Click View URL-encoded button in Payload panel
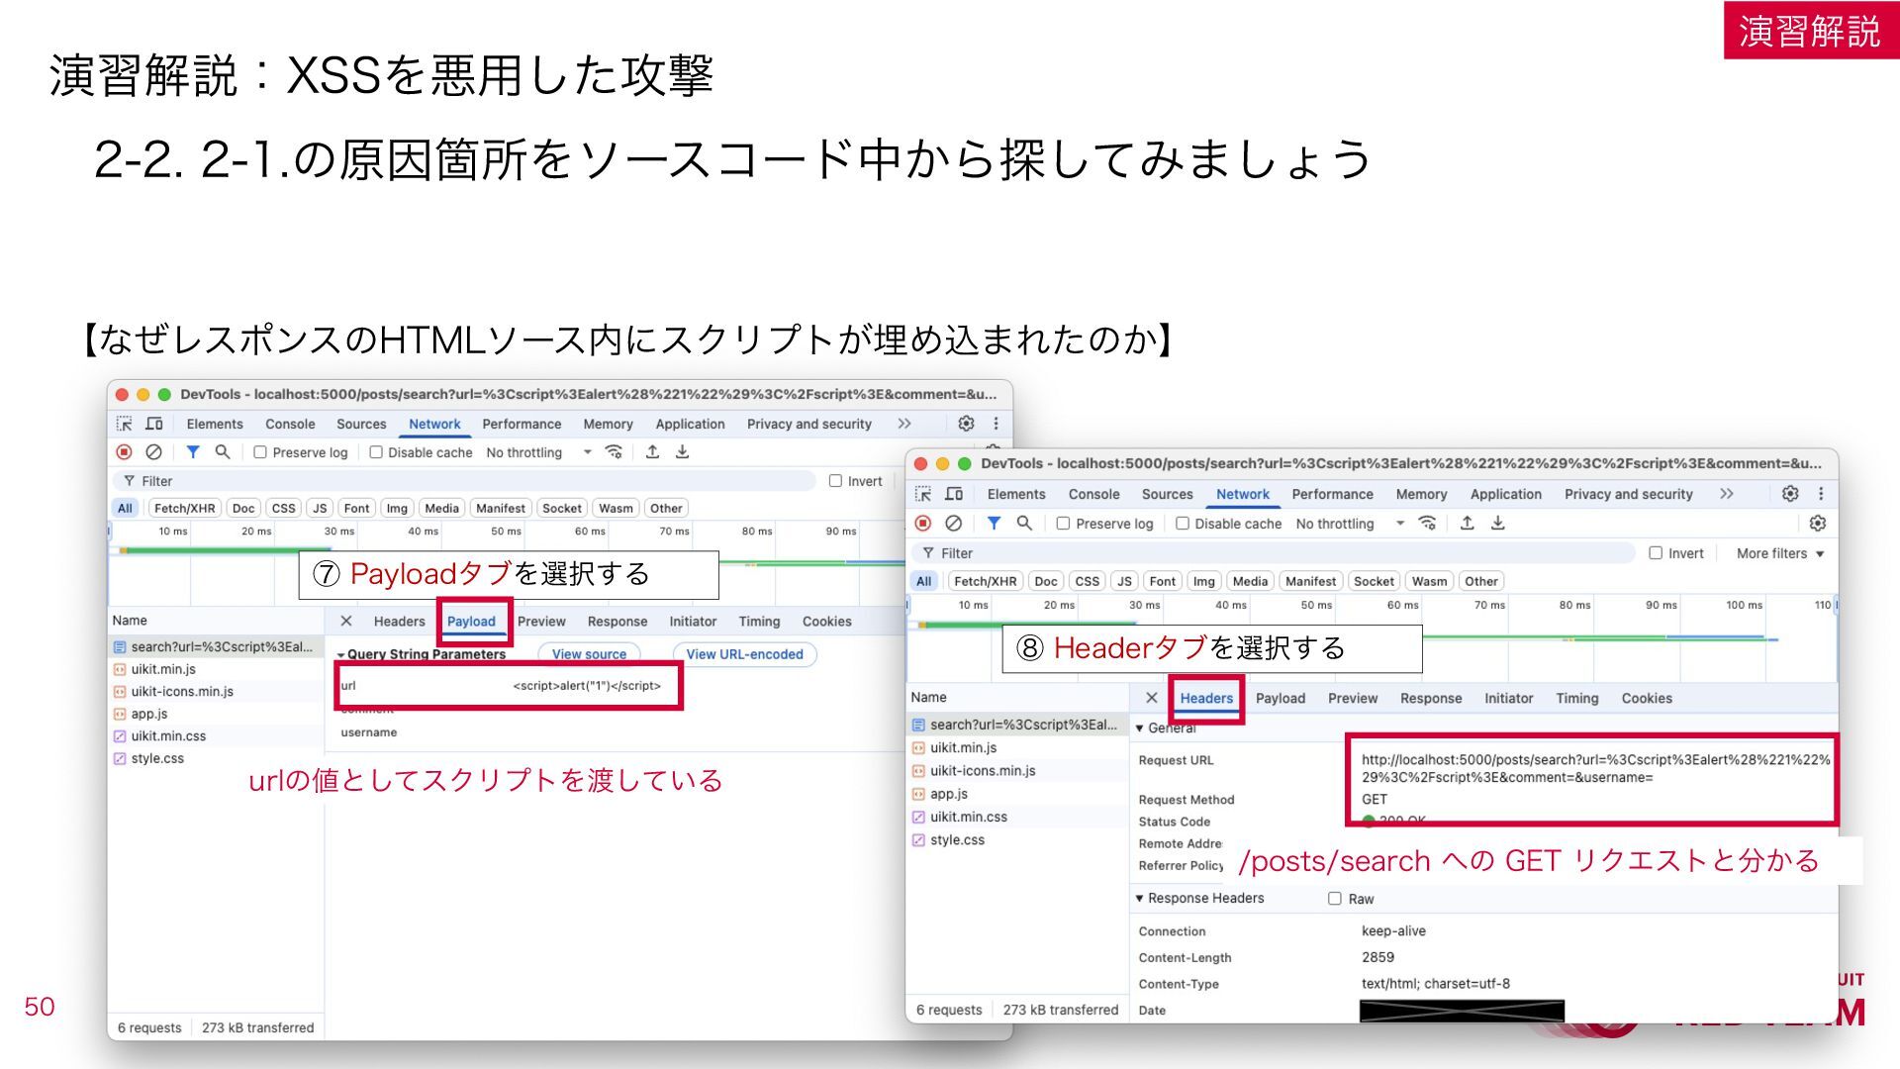1900x1069 pixels. pyautogui.click(x=744, y=654)
